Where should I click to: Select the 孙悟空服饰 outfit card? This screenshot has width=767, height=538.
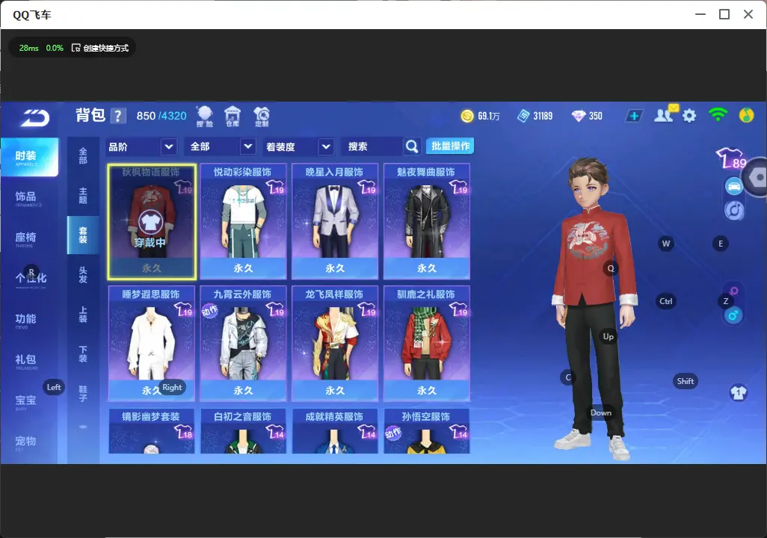[427, 431]
